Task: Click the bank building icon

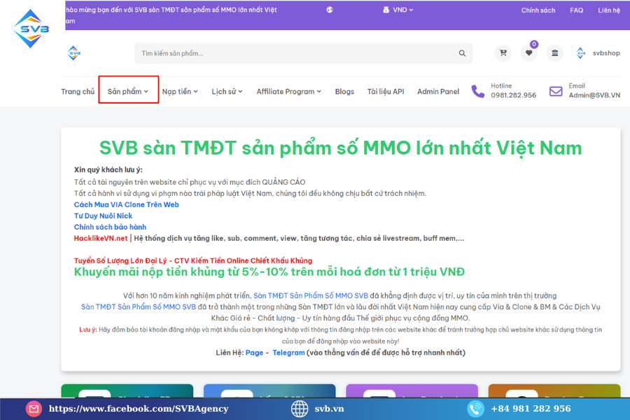Action: tap(554, 52)
